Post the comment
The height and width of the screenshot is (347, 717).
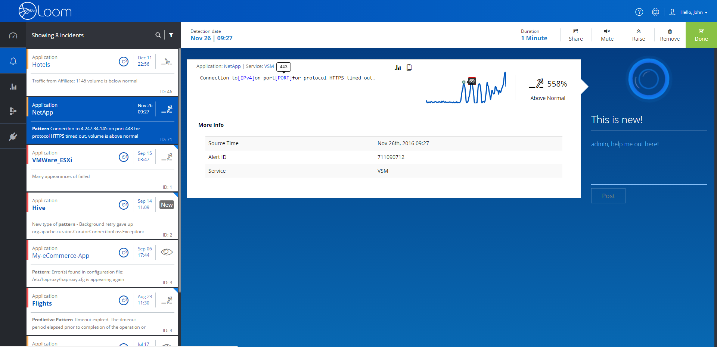(608, 196)
